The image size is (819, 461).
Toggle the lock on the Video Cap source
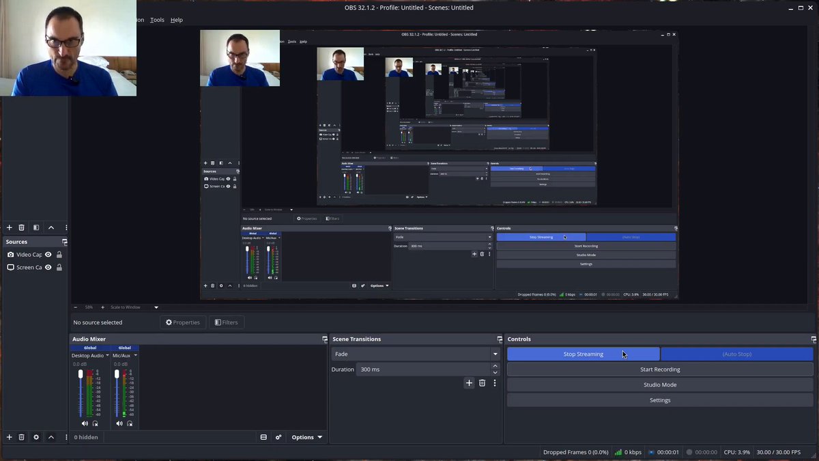(x=59, y=255)
